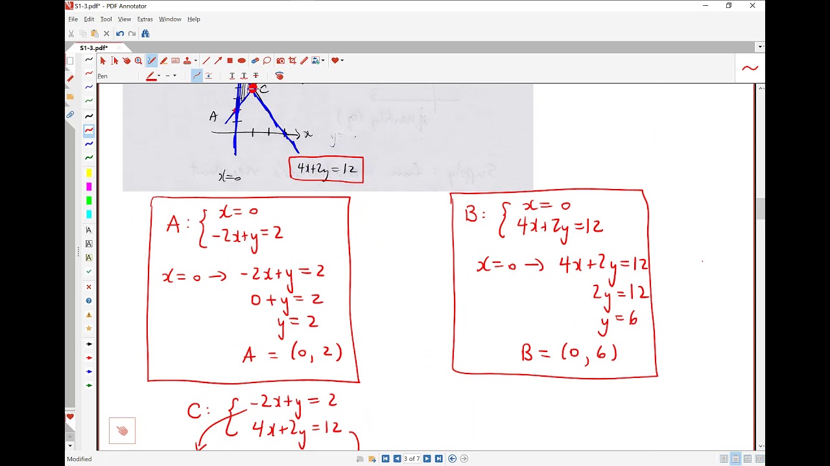The height and width of the screenshot is (466, 830).
Task: Select the Eraser tool
Action: point(255,60)
